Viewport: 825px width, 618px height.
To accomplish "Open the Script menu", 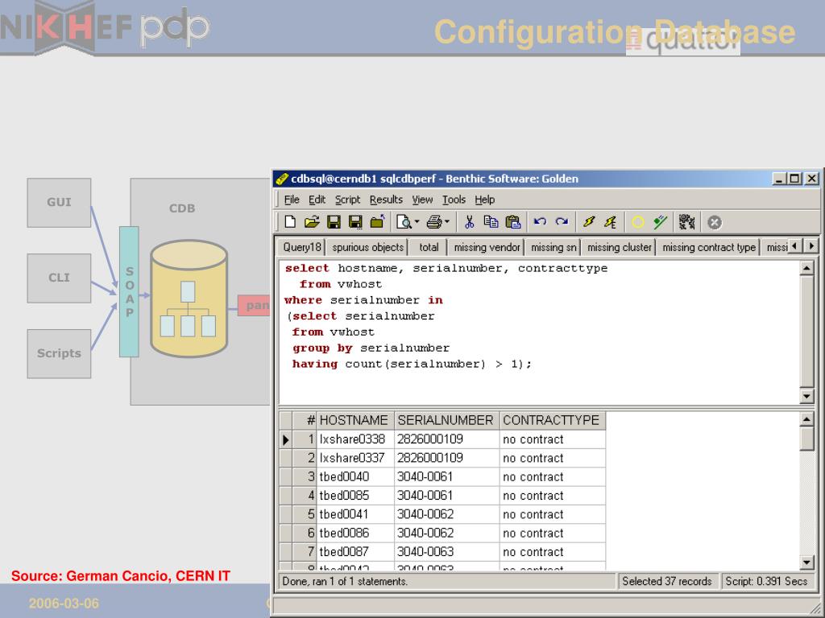I will pyautogui.click(x=348, y=200).
